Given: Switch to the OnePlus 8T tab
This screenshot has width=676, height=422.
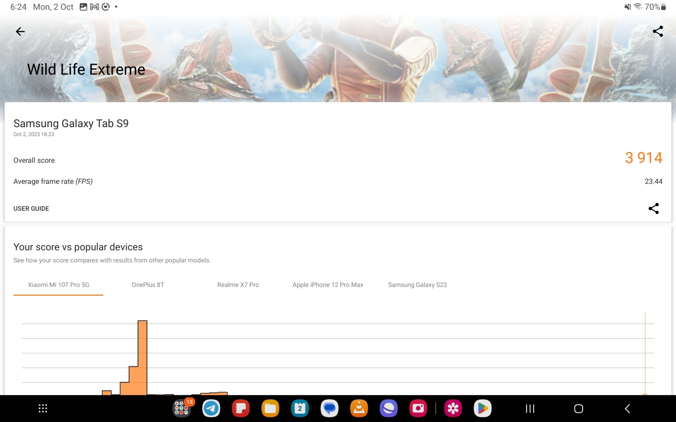Looking at the screenshot, I should point(148,285).
